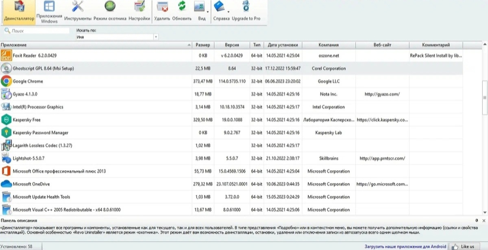Open the Инструменты toolbar button
Screen dimensions: 488x250
pyautogui.click(x=78, y=12)
